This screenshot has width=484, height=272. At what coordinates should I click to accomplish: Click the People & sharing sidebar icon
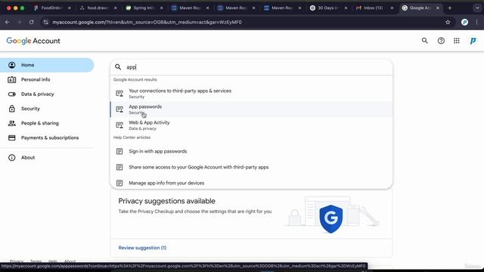pos(12,123)
